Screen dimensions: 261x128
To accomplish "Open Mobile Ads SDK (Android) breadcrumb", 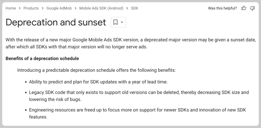I will click(x=101, y=8).
